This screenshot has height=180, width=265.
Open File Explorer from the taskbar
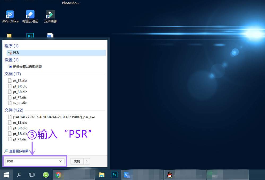pyautogui.click(x=102, y=175)
